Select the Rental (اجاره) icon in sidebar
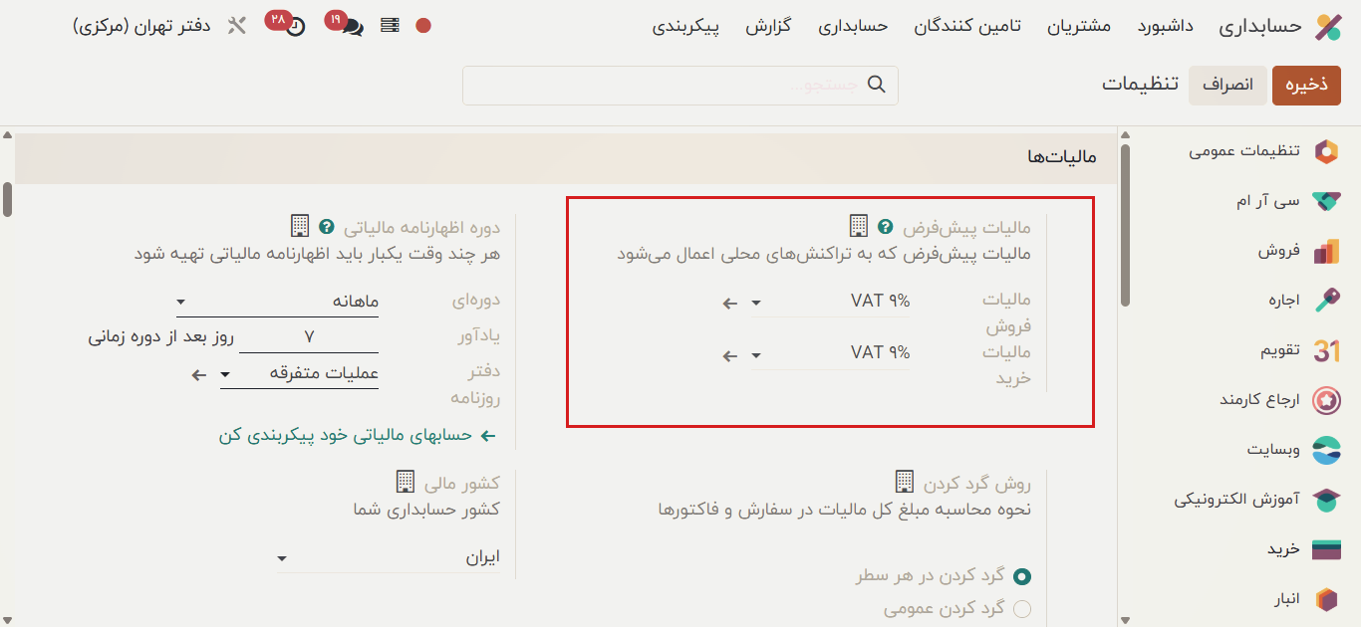1361x627 pixels. [x=1326, y=301]
